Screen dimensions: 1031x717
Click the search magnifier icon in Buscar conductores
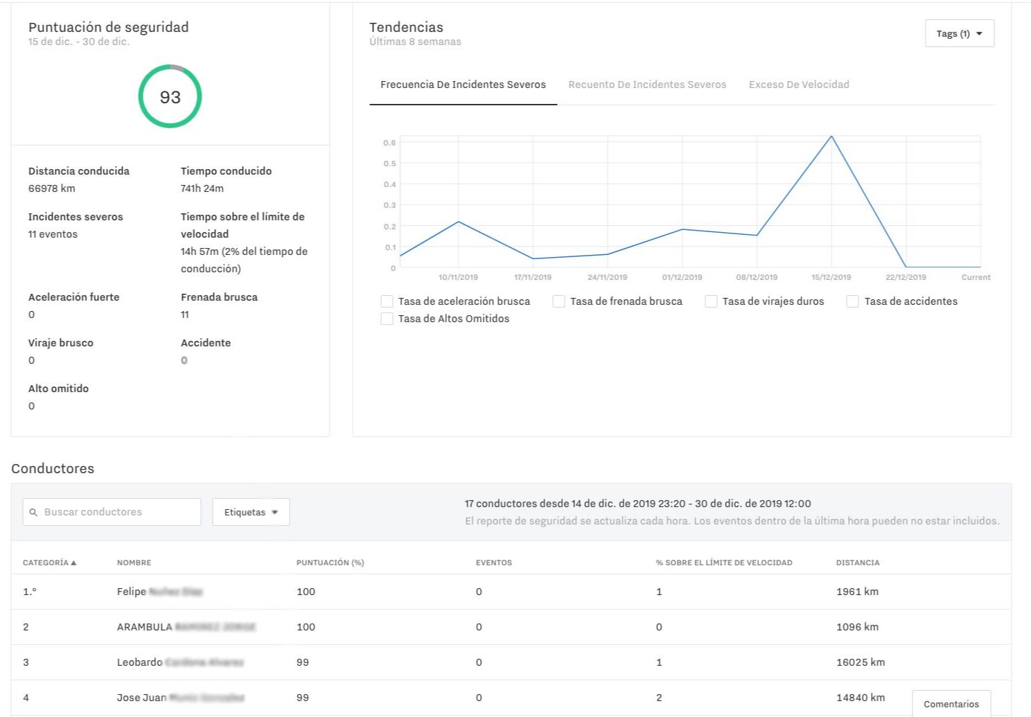click(x=33, y=513)
